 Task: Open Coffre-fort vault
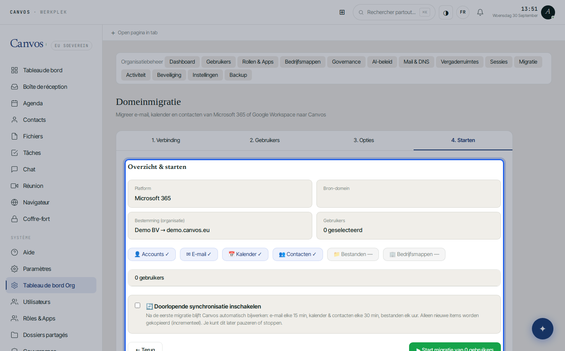[x=51, y=219]
